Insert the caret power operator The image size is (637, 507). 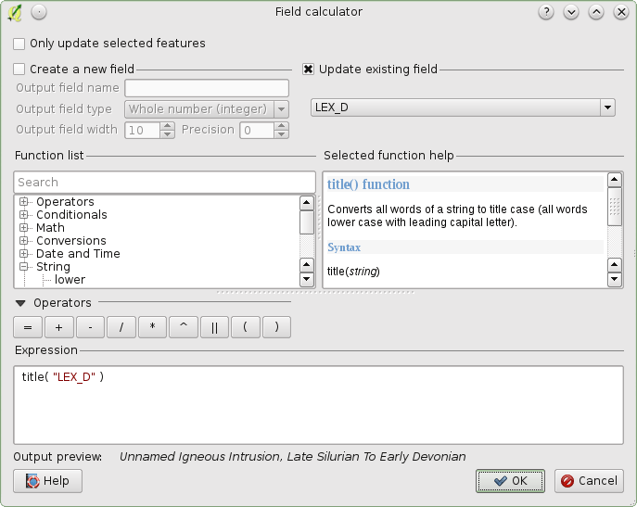[x=184, y=327]
